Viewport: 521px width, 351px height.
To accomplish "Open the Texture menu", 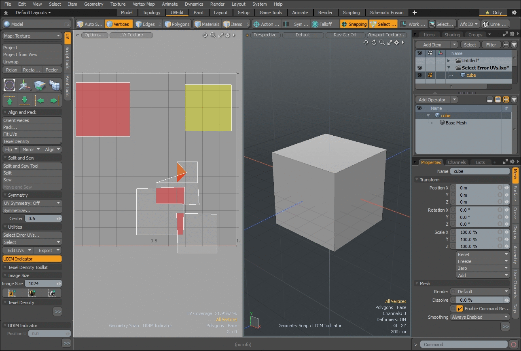I will point(118,4).
